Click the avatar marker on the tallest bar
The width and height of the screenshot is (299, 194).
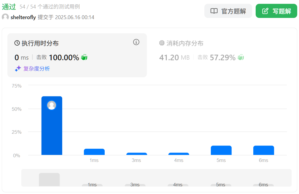[x=52, y=105]
